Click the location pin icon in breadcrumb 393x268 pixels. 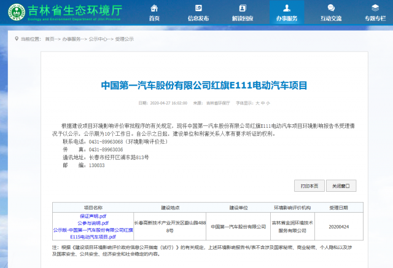click(x=17, y=39)
